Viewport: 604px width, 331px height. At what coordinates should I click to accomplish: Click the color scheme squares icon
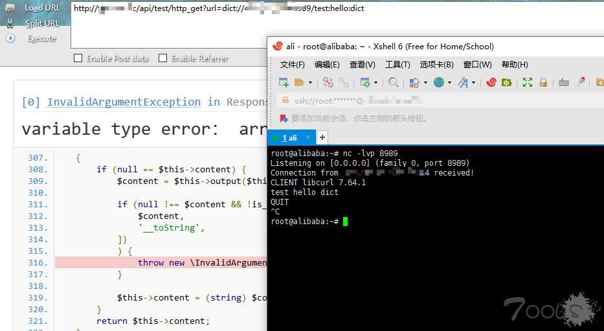tap(414, 82)
